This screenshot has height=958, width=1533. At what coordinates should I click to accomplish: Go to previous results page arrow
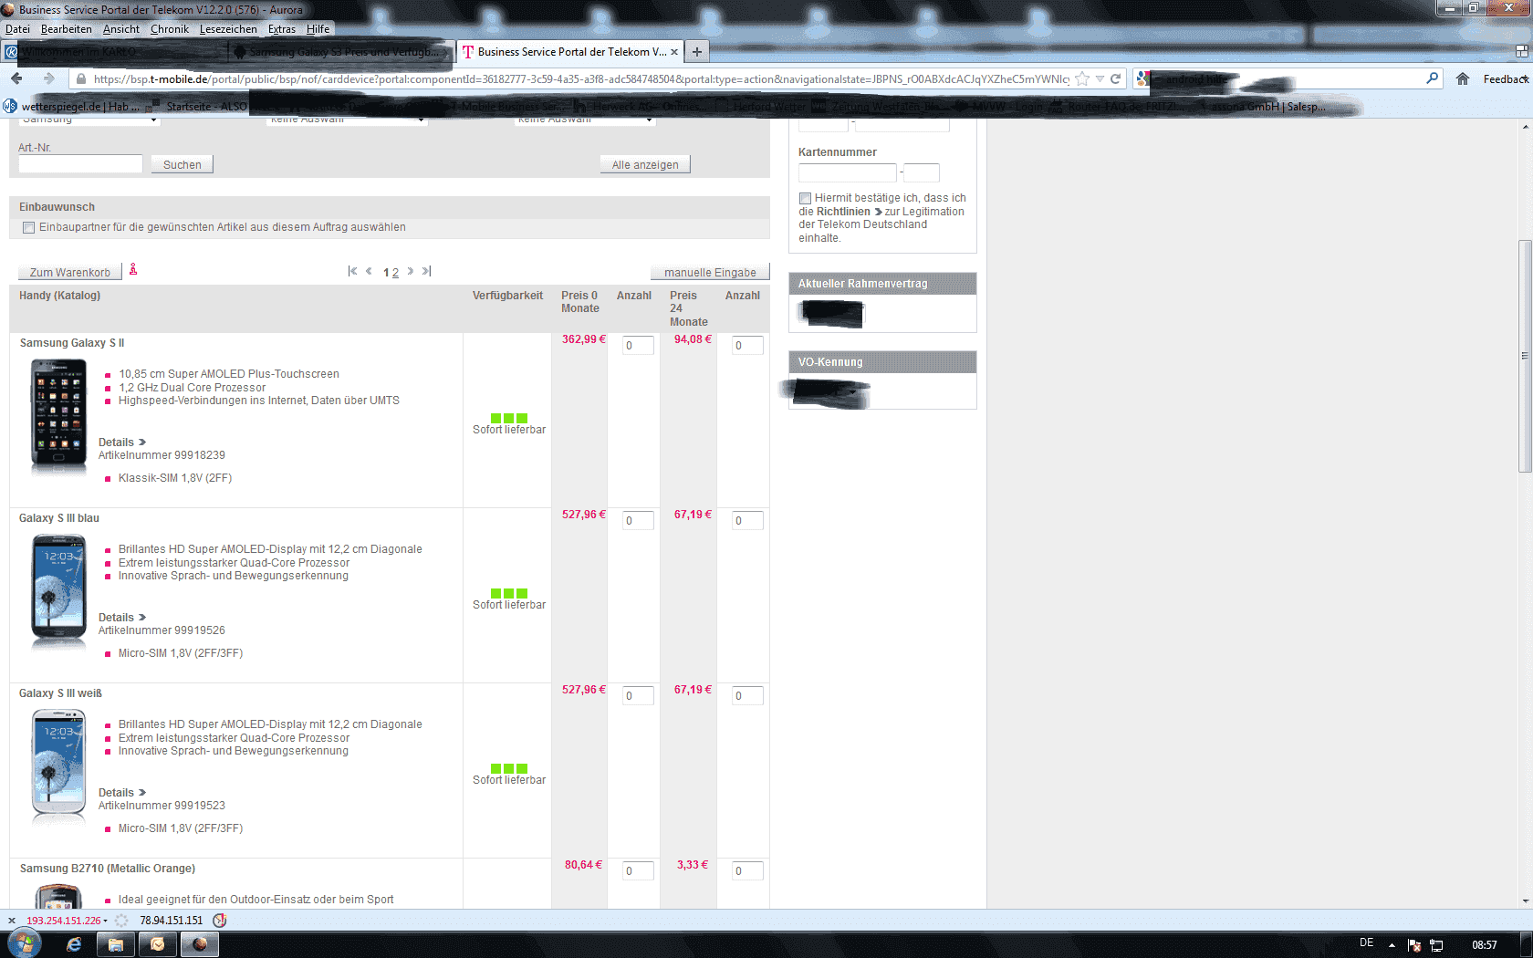pos(369,271)
